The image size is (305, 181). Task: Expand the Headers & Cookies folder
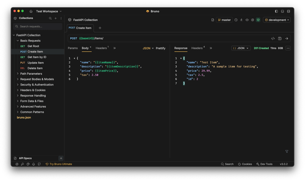tap(18, 90)
